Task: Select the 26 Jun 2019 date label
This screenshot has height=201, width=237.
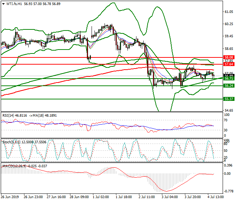Action: pos(10,197)
